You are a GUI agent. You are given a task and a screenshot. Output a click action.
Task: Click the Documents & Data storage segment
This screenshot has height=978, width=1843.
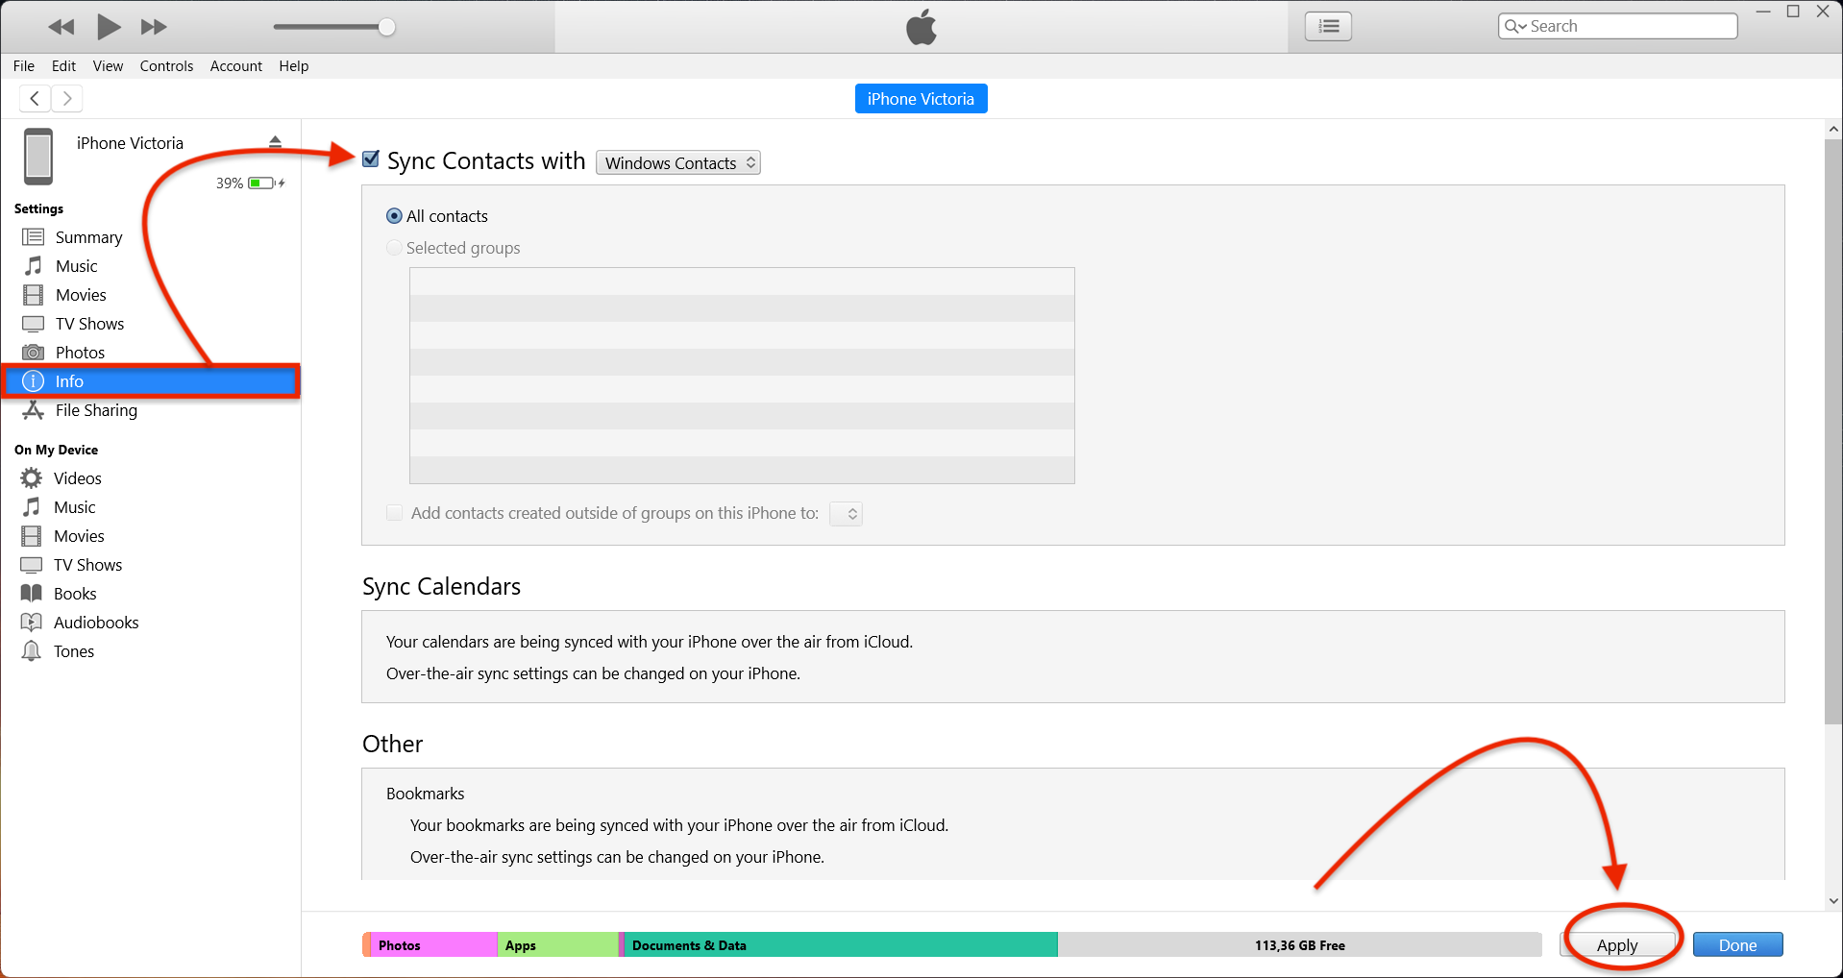(841, 945)
